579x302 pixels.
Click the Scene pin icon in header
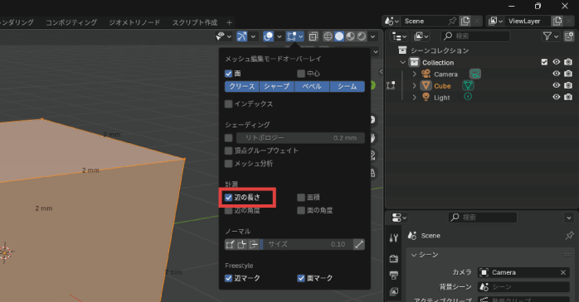(x=452, y=21)
